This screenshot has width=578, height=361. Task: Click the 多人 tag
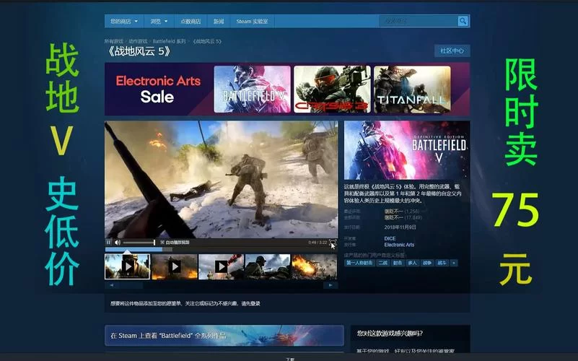pos(412,263)
